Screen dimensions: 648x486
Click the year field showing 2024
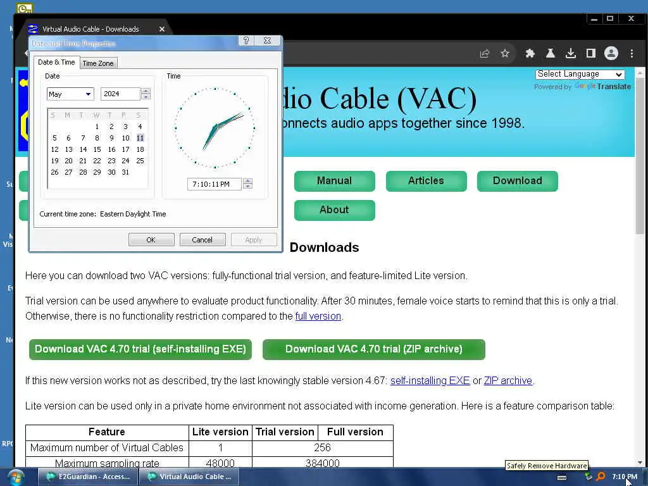coord(120,94)
